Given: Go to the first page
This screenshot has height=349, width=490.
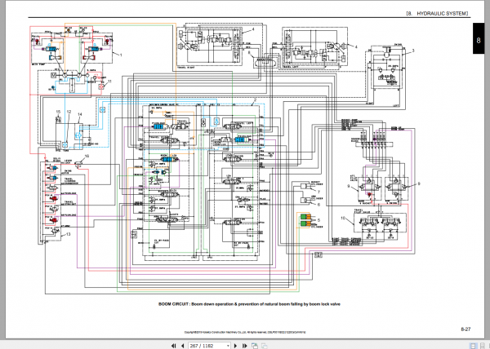Looking at the screenshot, I should 173,346.
